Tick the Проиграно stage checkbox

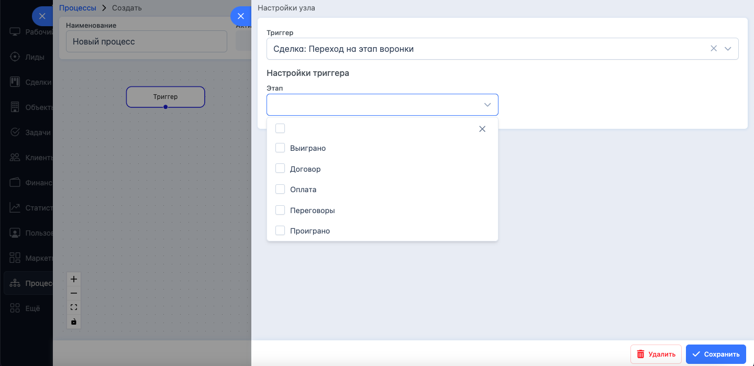(x=280, y=230)
